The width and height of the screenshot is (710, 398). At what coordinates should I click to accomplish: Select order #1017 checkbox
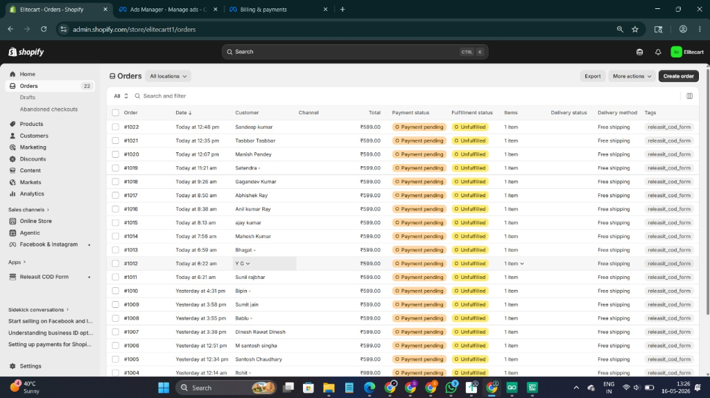coord(116,195)
